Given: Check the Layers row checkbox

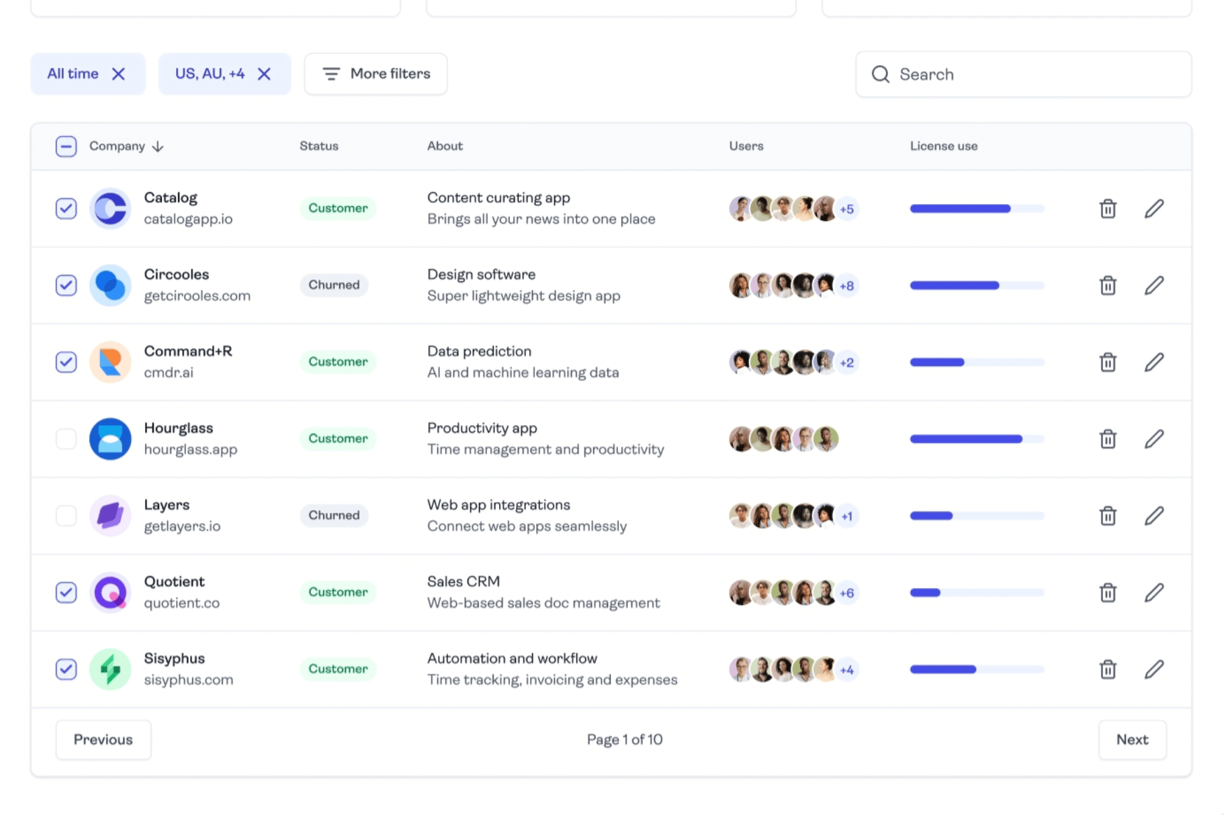Looking at the screenshot, I should pos(66,516).
